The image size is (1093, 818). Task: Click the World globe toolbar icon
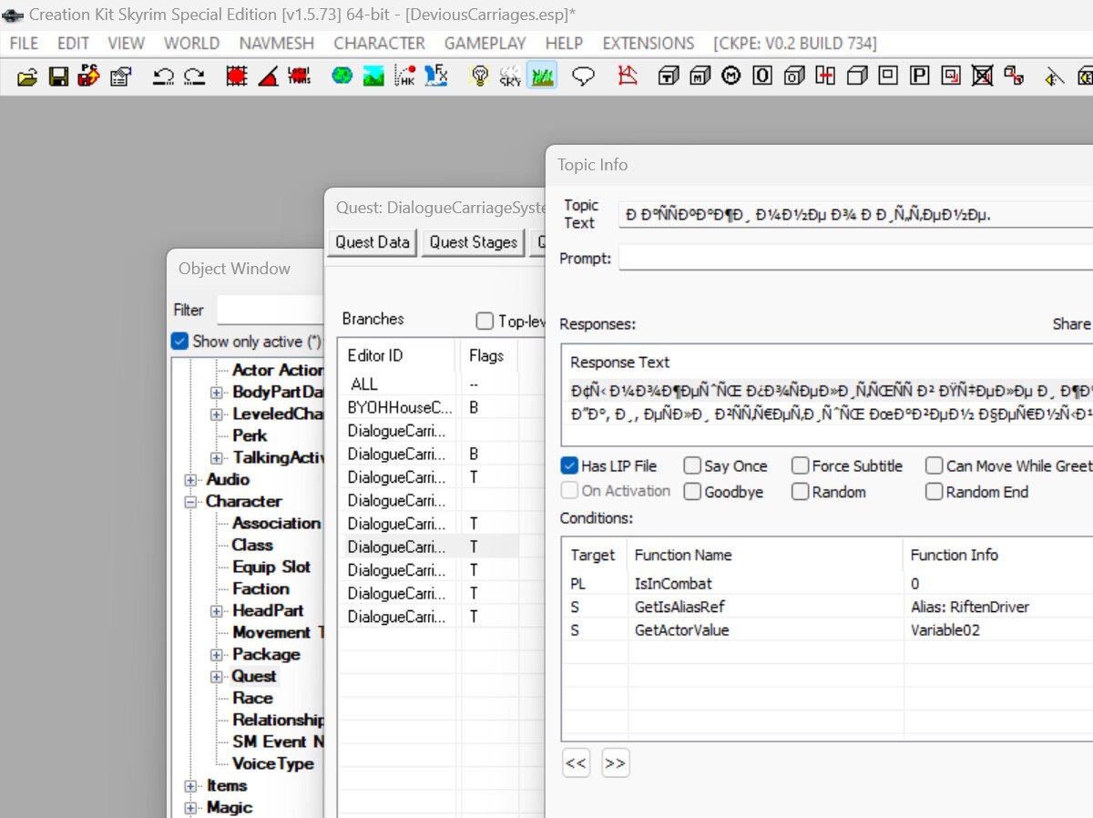342,77
